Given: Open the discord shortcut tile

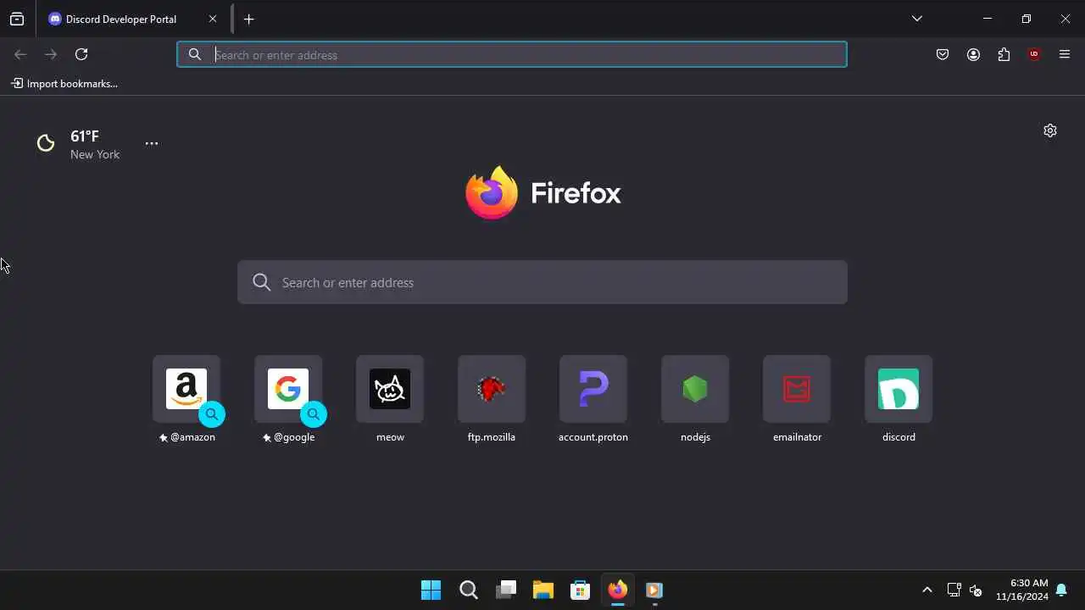Looking at the screenshot, I should (x=899, y=399).
